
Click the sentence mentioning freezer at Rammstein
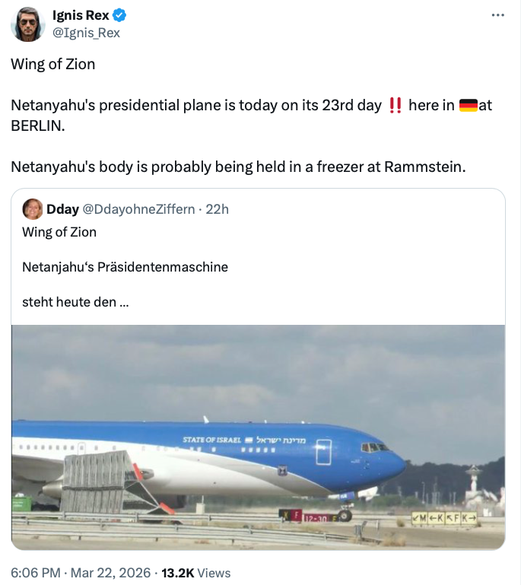237,166
